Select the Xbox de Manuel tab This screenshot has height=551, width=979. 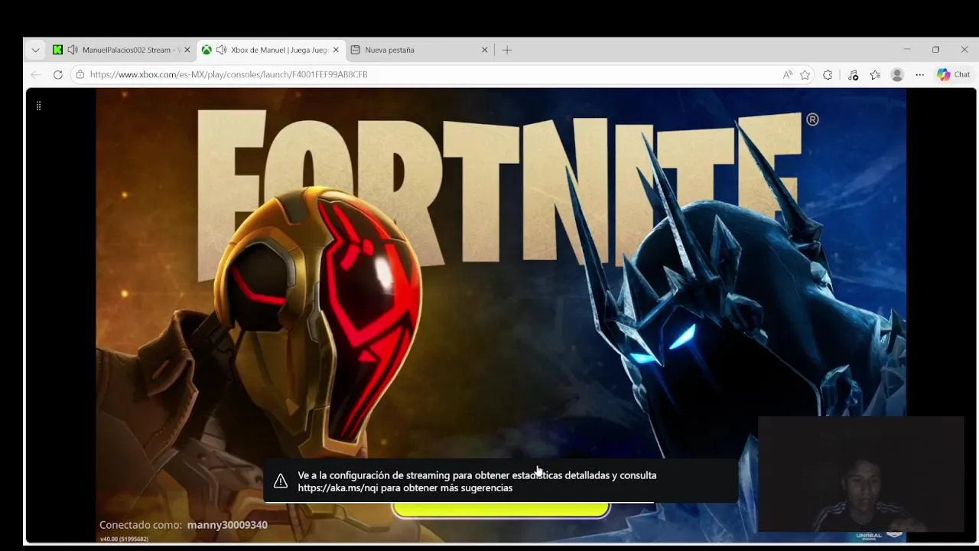pyautogui.click(x=272, y=50)
